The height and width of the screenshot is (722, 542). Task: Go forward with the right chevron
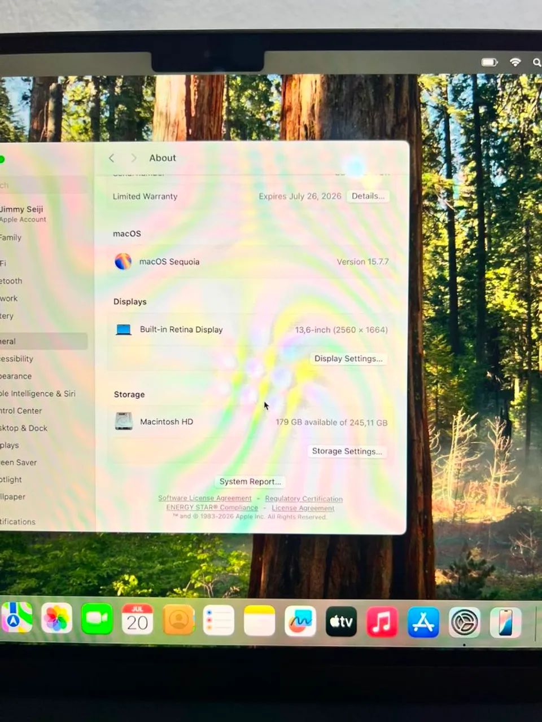pos(134,158)
